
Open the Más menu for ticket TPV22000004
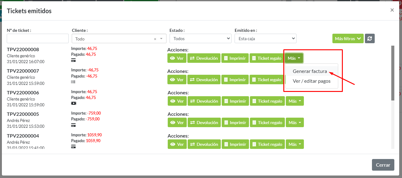pos(295,144)
